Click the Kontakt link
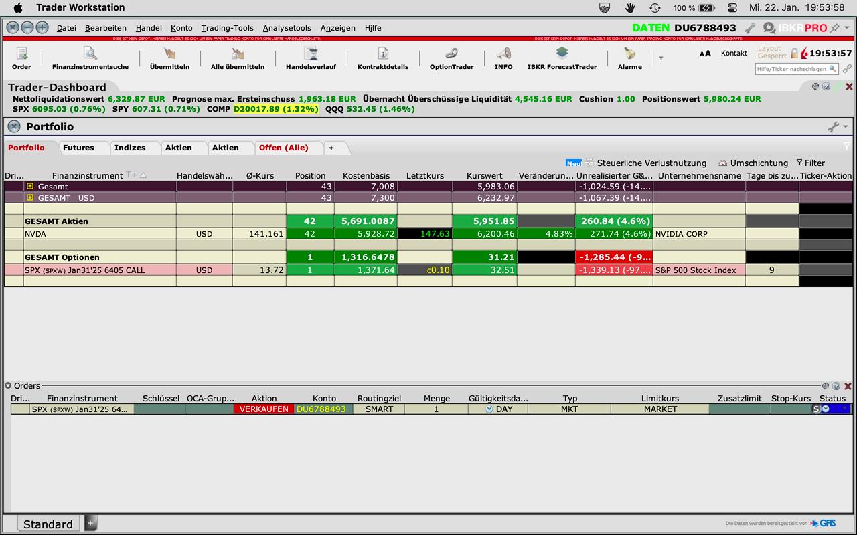The width and height of the screenshot is (857, 535). (734, 53)
